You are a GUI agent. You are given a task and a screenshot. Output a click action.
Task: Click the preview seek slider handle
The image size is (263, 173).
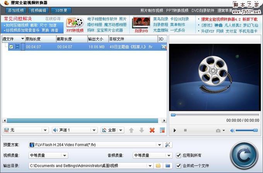(173, 115)
